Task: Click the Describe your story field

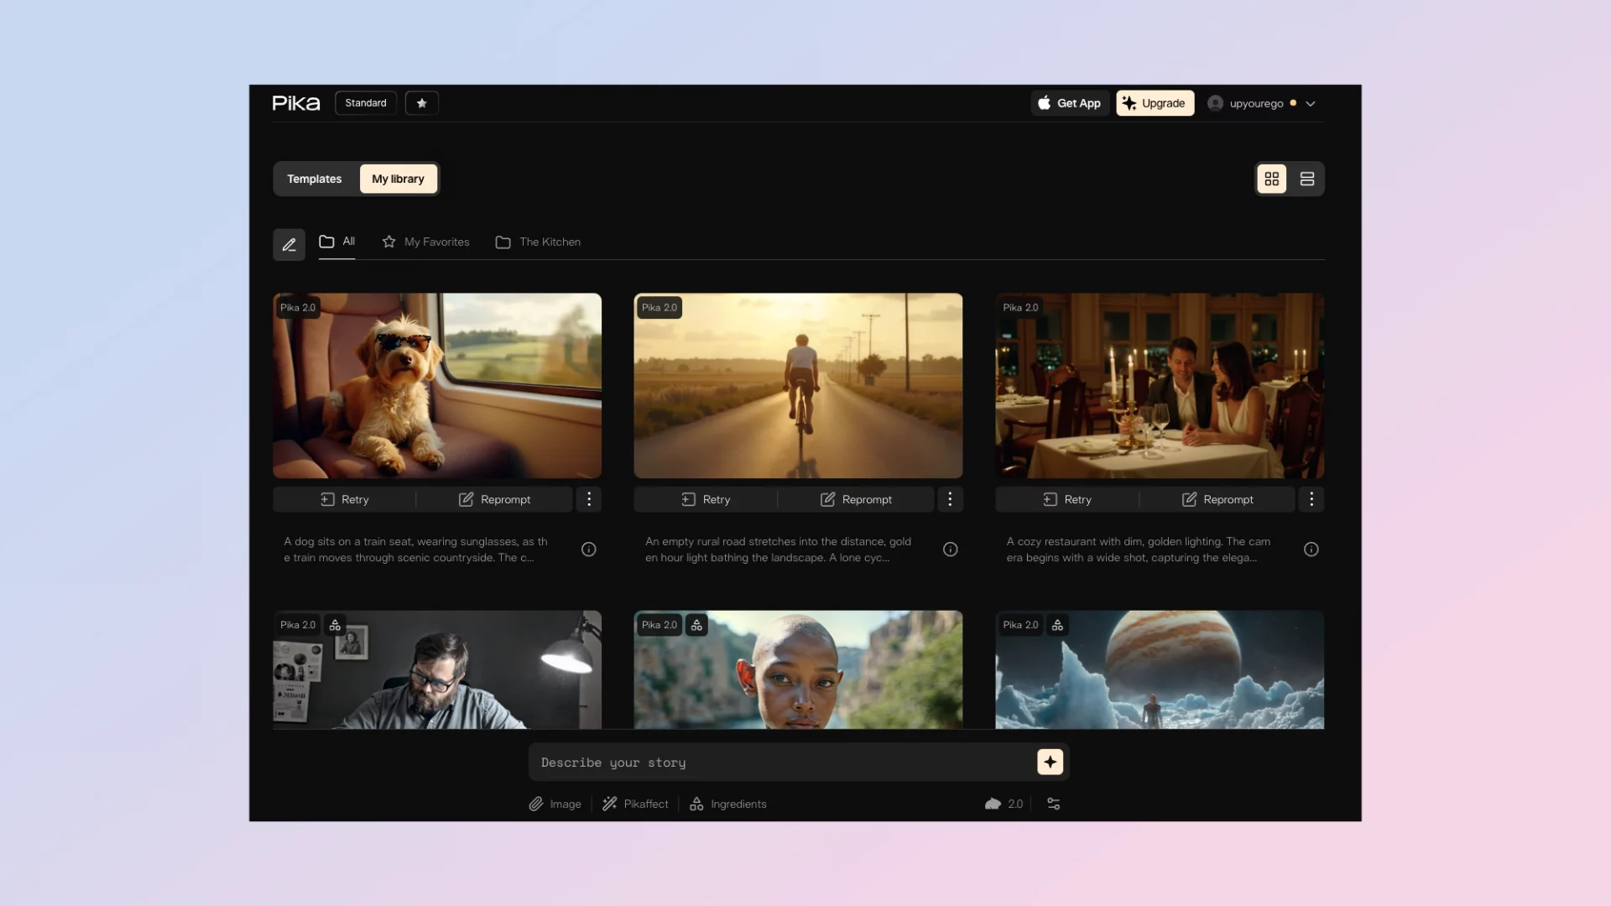Action: (x=780, y=763)
